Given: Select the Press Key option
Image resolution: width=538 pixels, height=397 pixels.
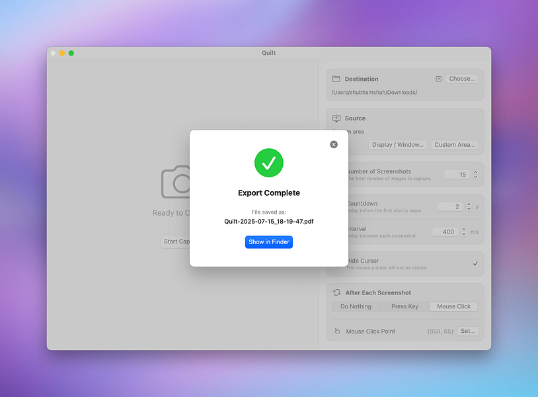Looking at the screenshot, I should coord(405,306).
